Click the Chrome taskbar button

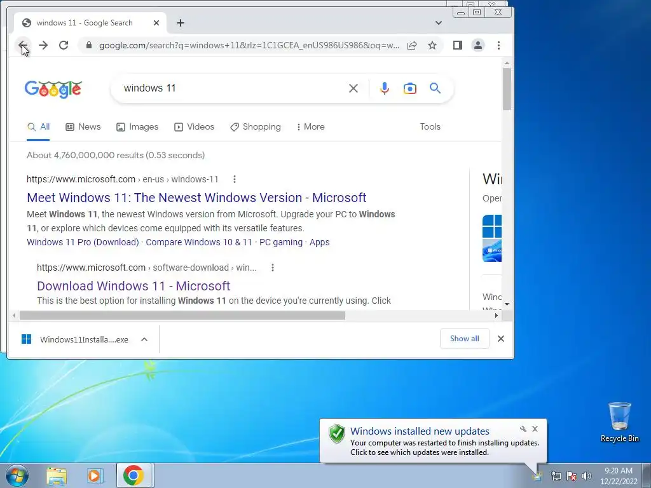click(134, 475)
